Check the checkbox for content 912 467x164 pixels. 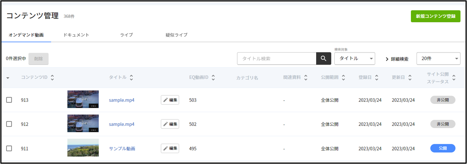pyautogui.click(x=9, y=124)
